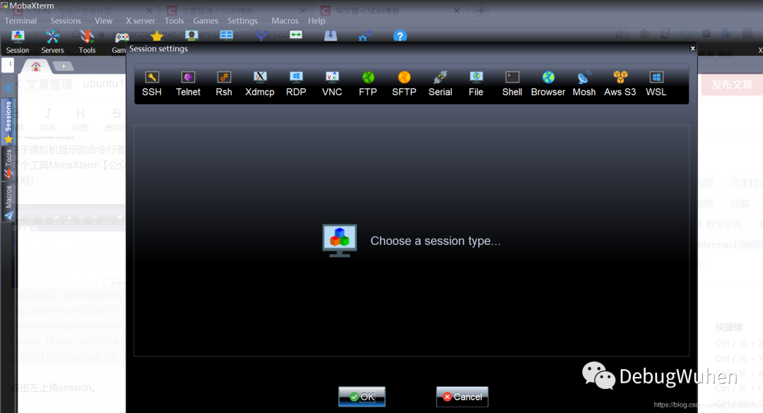Click the Session toolbar button
The height and width of the screenshot is (413, 763).
(18, 42)
